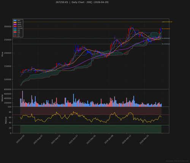The height and width of the screenshot is (163, 190).
Task: Click the chart title 267250.KS Daily Chart
Action: point(82,2)
